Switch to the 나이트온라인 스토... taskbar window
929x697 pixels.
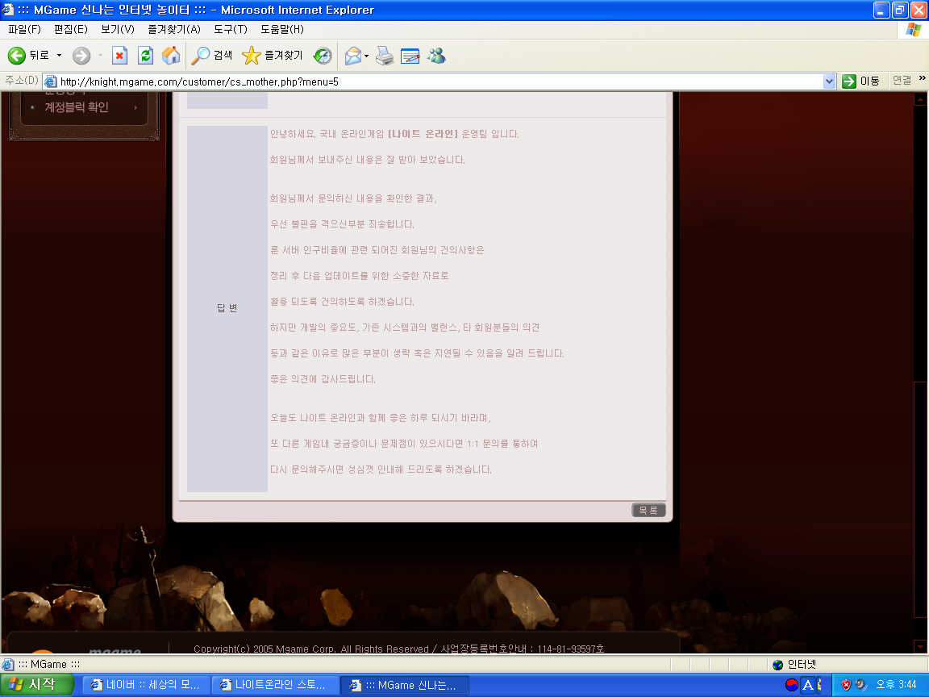[275, 685]
